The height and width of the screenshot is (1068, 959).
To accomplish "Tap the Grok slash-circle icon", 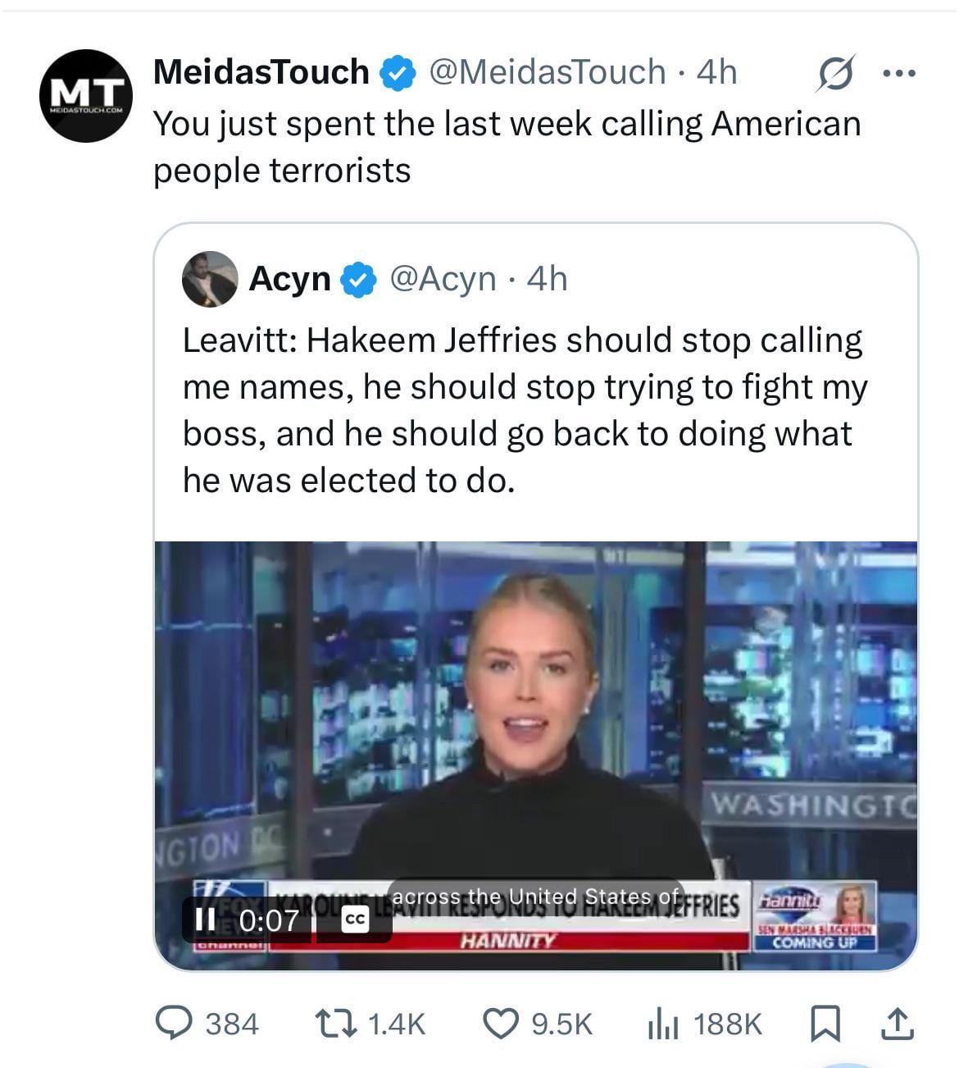I will tap(836, 74).
